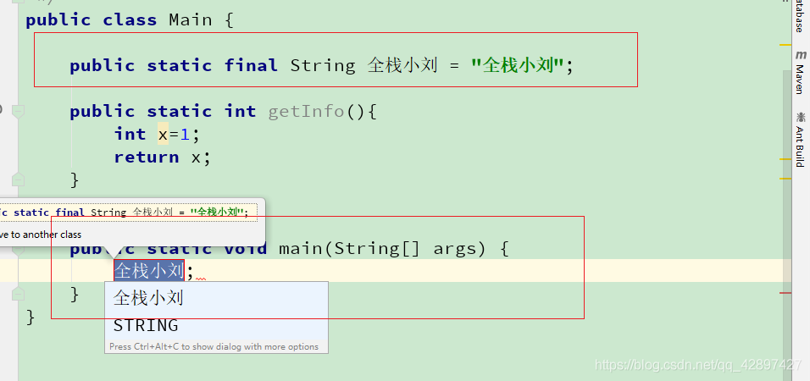Screen dimensions: 810x381
Task: Switch to the Maven side tab label
Action: 800,79
